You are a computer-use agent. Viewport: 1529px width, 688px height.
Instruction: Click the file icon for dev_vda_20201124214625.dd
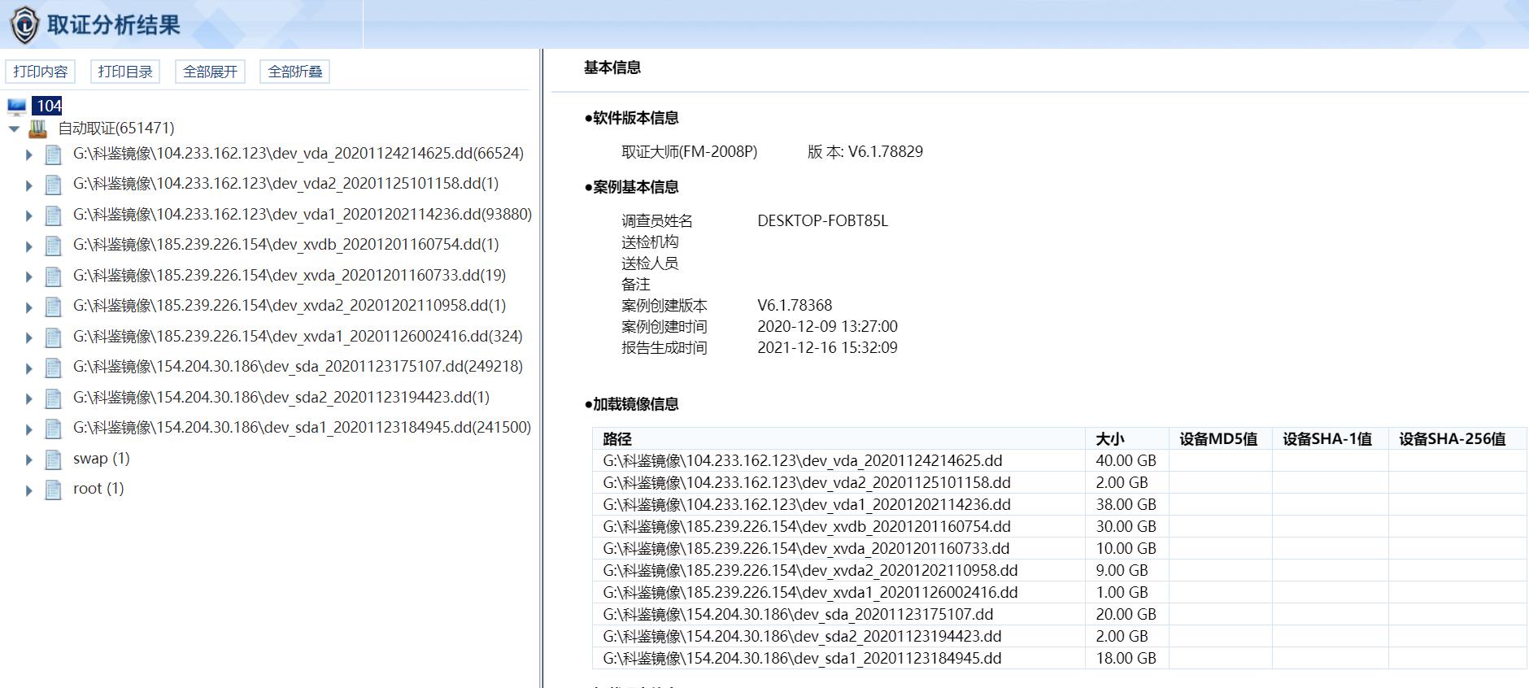coord(54,155)
